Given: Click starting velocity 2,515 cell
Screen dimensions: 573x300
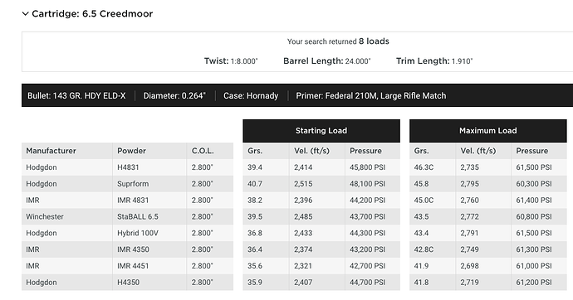Looking at the screenshot, I should (317, 184).
